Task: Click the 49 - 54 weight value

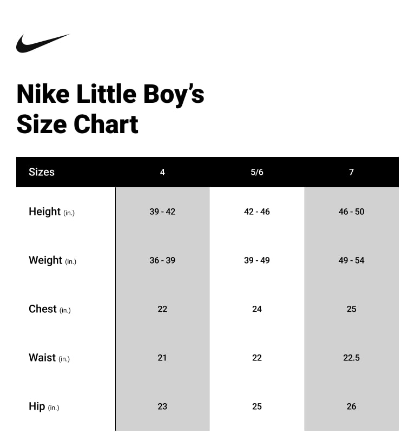Action: tap(351, 260)
